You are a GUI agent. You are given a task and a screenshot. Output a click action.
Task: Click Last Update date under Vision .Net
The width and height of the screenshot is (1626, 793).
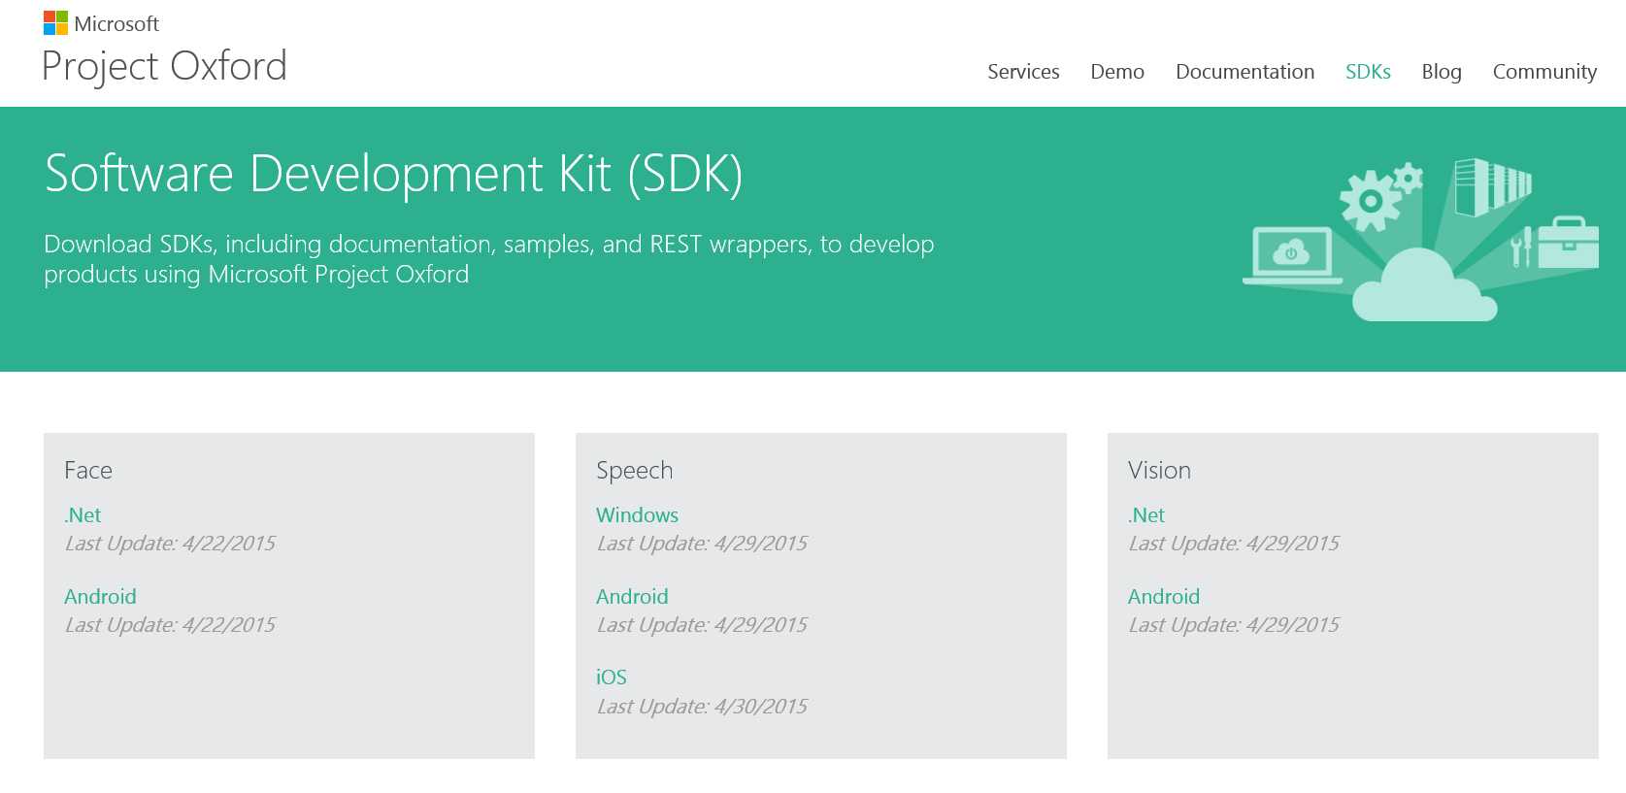pyautogui.click(x=1234, y=544)
